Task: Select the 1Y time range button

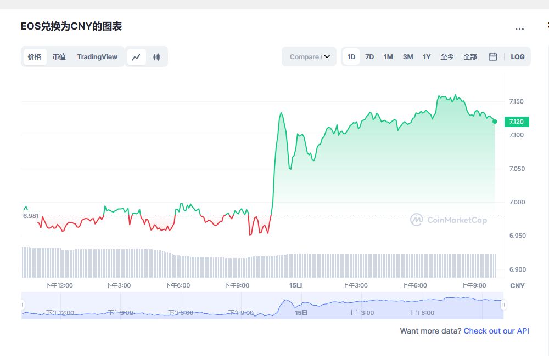Action: coord(427,56)
